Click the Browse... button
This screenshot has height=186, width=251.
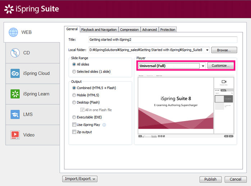tap(224, 50)
